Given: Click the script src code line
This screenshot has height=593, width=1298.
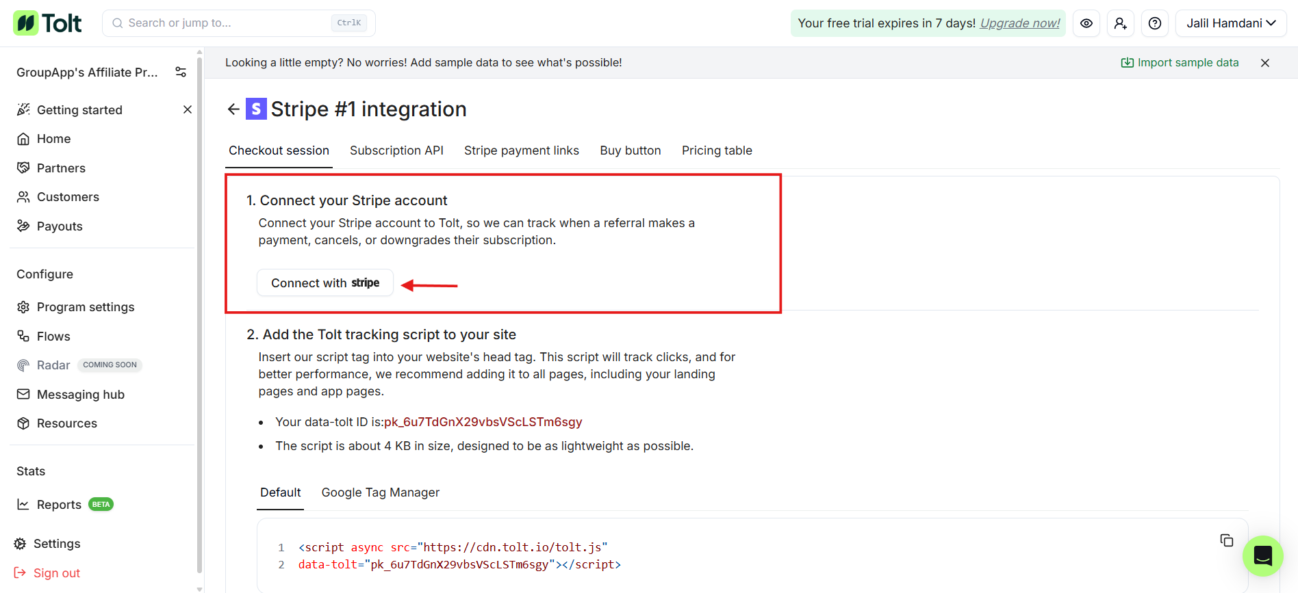Looking at the screenshot, I should pyautogui.click(x=453, y=548).
